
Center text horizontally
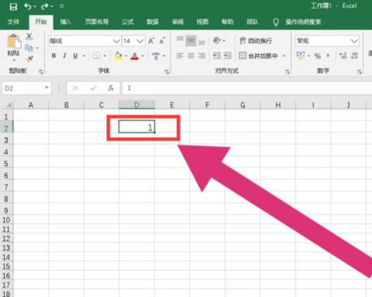[x=191, y=56]
